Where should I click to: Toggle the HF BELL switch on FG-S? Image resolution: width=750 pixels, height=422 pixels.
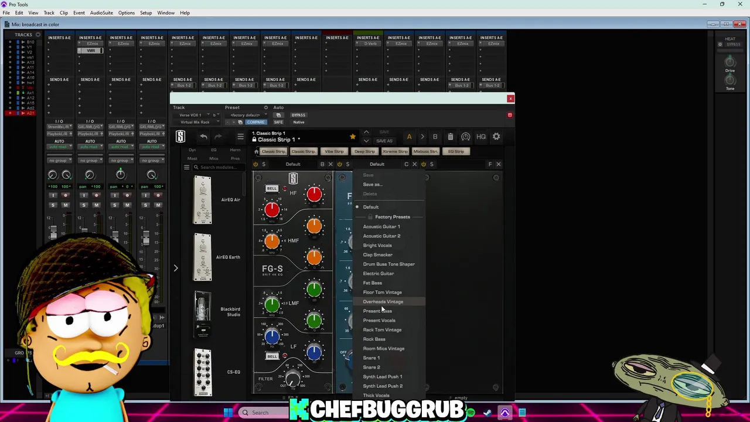pos(272,189)
